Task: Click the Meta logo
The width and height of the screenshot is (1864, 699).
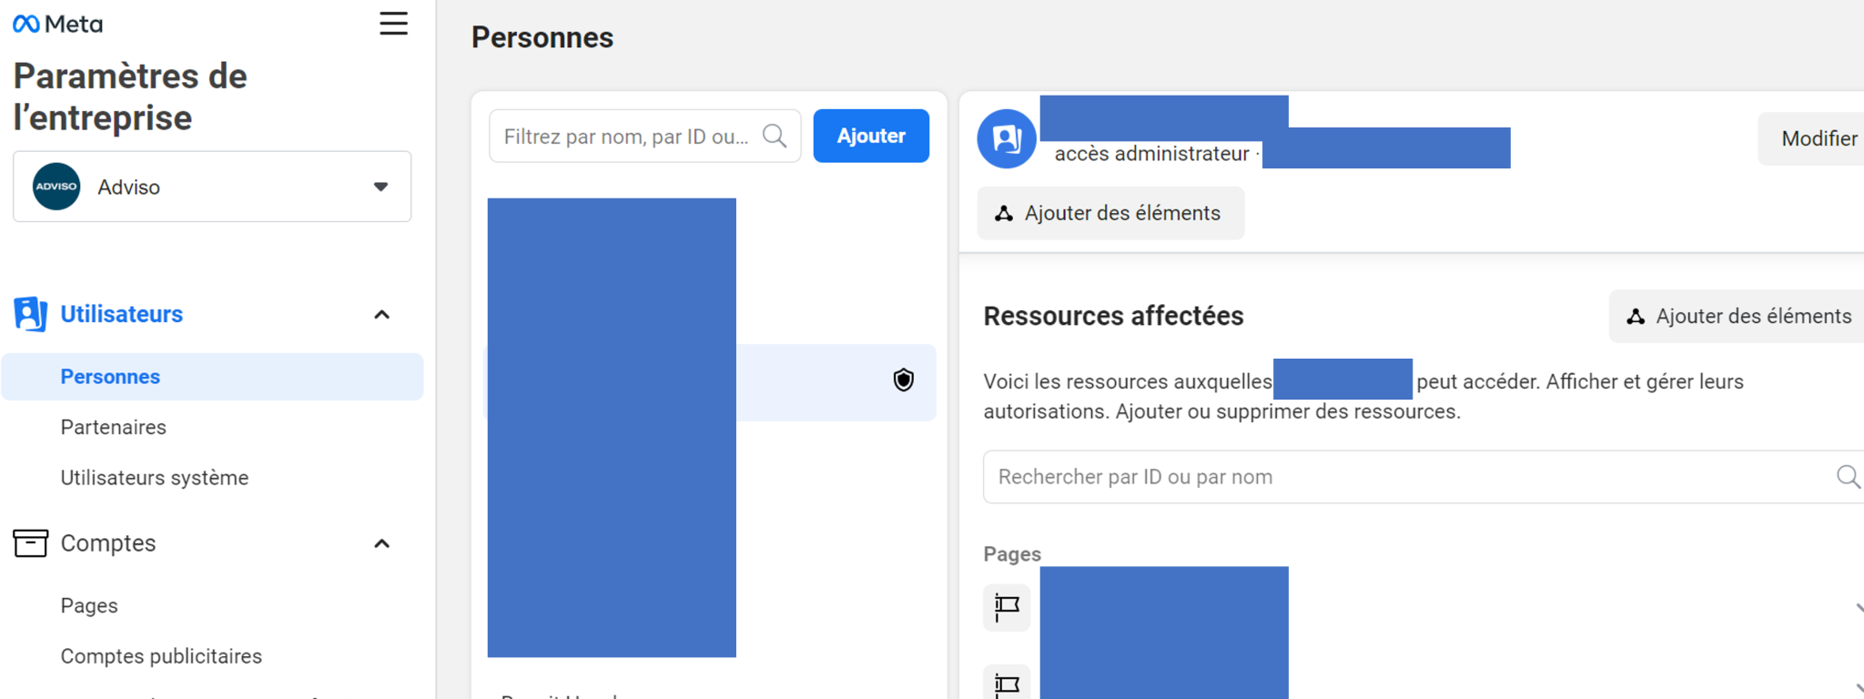Action: pyautogui.click(x=57, y=25)
